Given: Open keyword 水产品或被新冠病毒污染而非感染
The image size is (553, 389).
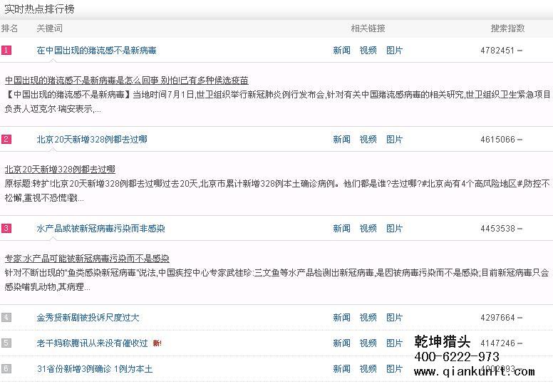Looking at the screenshot, I should (x=100, y=229).
